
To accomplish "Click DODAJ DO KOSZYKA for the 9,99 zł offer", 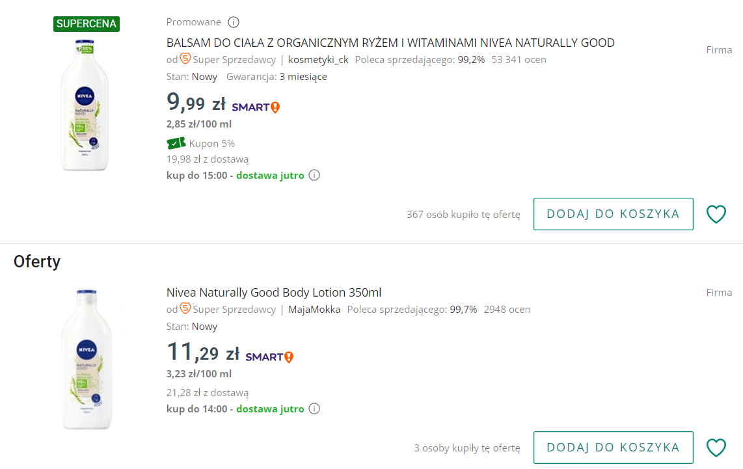I will [x=613, y=213].
